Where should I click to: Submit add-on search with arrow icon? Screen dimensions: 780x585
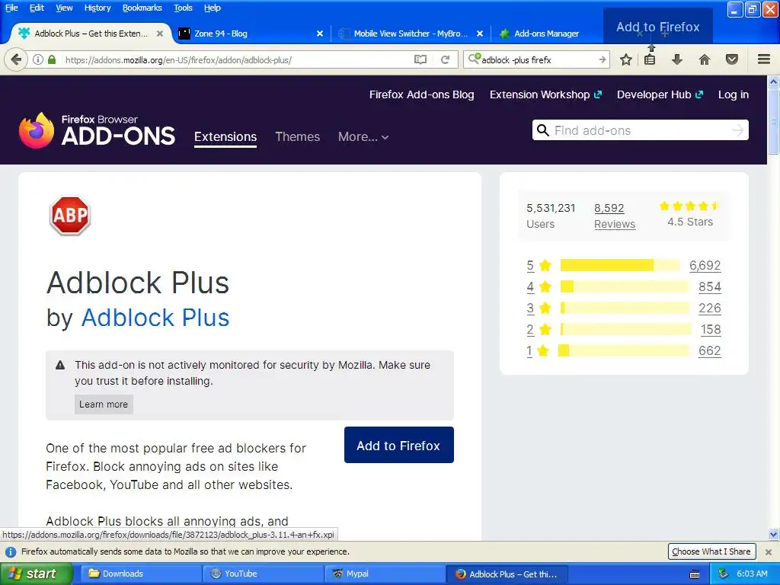pyautogui.click(x=738, y=130)
